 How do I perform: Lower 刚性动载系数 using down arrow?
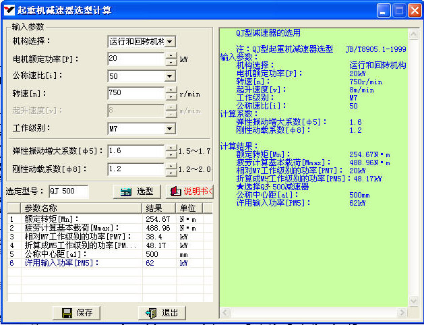tap(171, 173)
